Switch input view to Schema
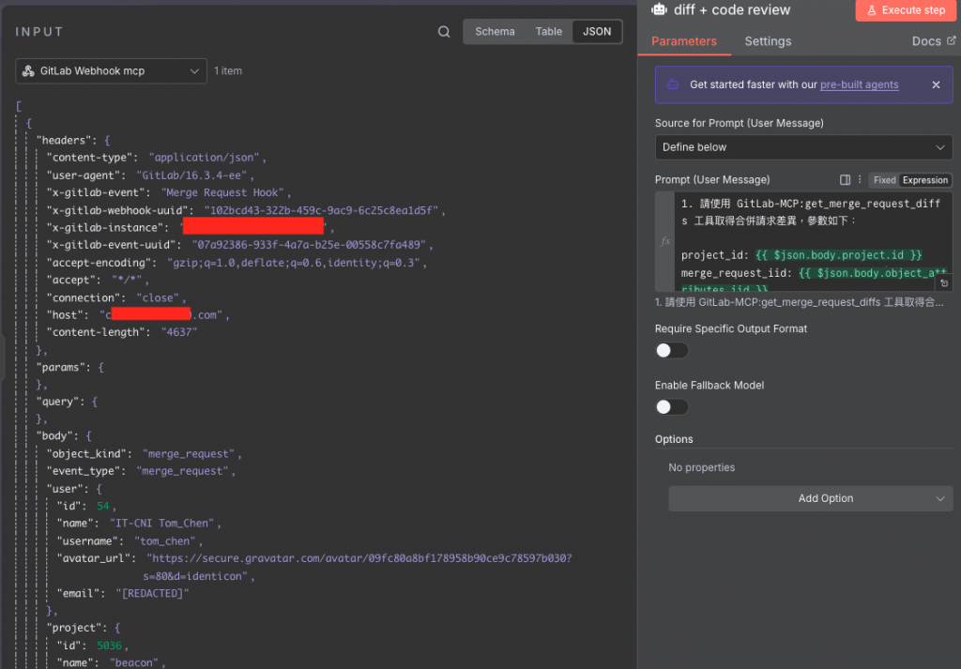The image size is (961, 669). click(x=495, y=32)
